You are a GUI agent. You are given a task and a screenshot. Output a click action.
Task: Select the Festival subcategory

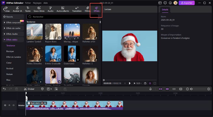click(10, 68)
